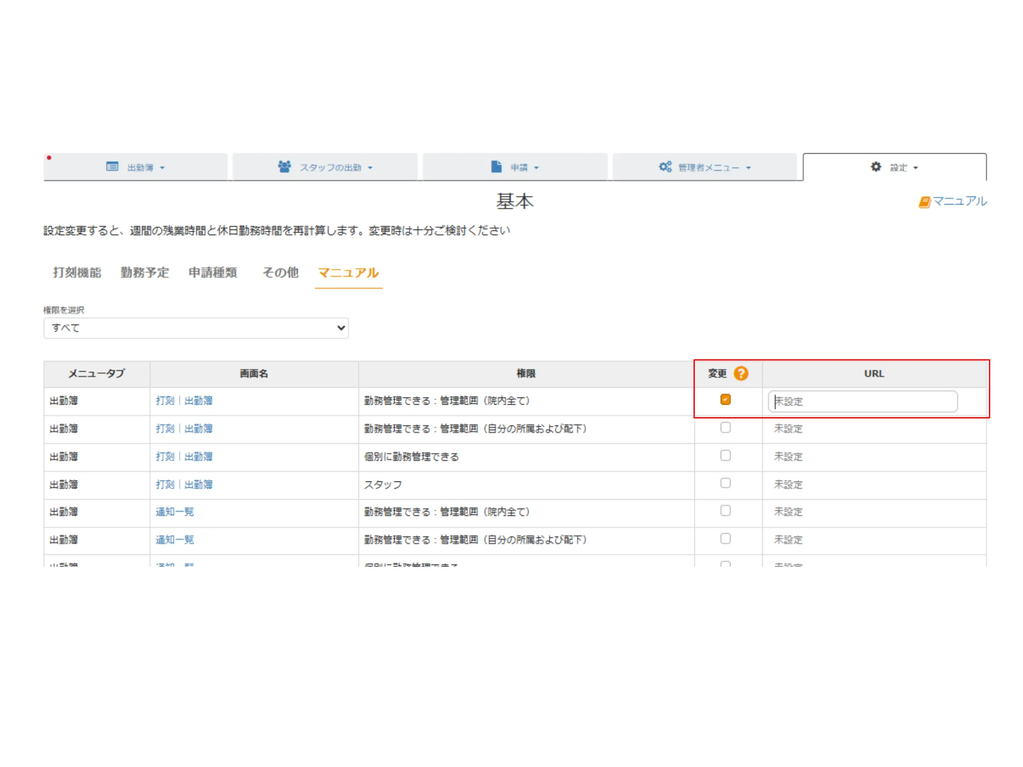Click the URL input field showing 未設定
Viewport: 1023px width, 767px height.
pos(862,401)
